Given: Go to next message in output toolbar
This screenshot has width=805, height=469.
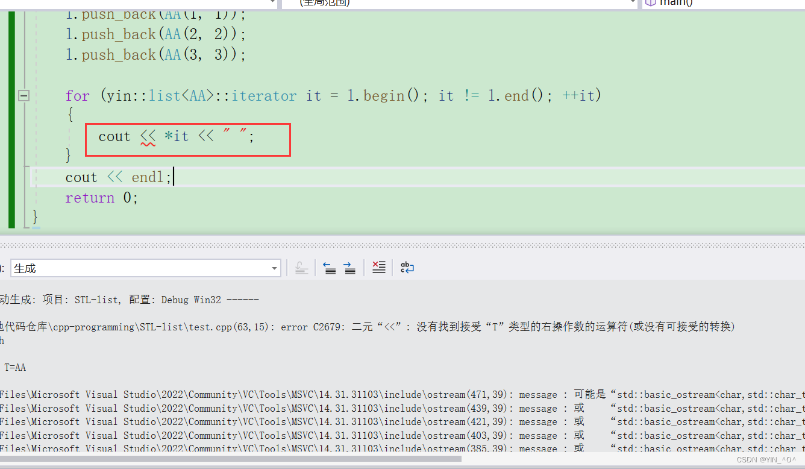Looking at the screenshot, I should (349, 268).
